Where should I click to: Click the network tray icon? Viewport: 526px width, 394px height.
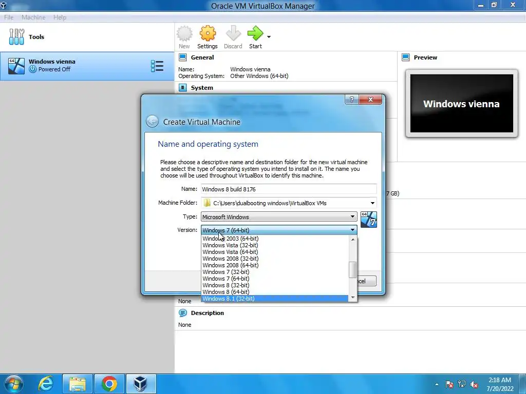[462, 384]
